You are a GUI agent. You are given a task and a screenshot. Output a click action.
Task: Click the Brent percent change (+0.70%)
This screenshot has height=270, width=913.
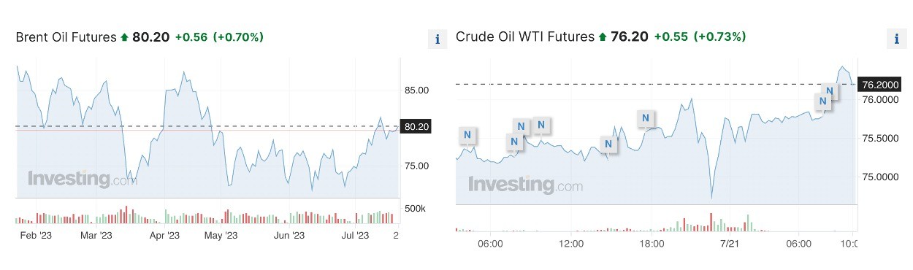click(x=238, y=37)
